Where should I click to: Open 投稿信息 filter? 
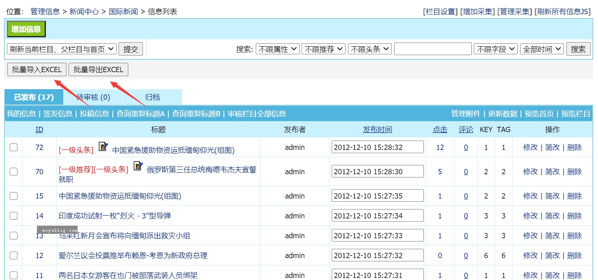pyautogui.click(x=95, y=114)
